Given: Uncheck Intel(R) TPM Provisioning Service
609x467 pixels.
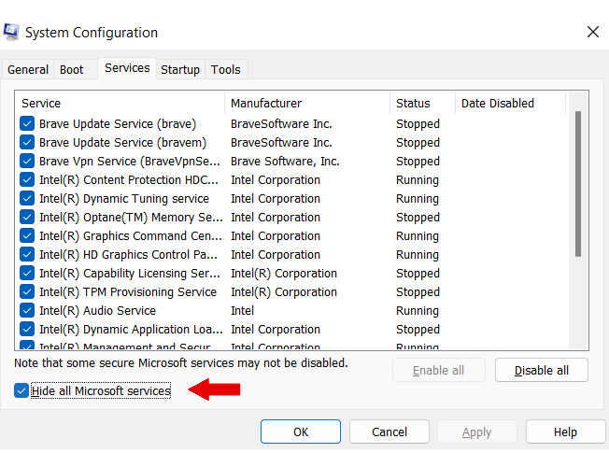Looking at the screenshot, I should (x=27, y=292).
